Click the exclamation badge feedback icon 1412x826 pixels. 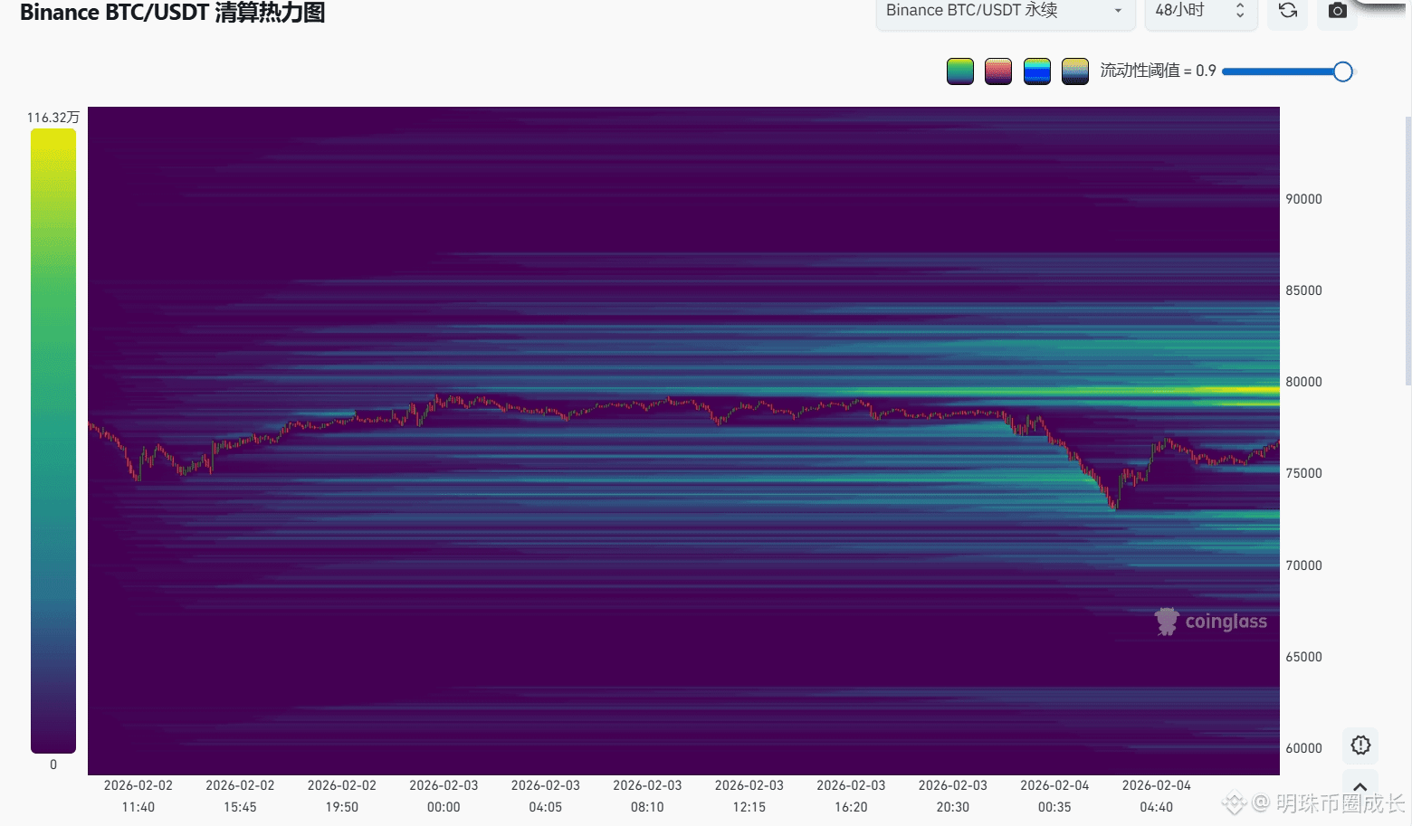click(1360, 745)
